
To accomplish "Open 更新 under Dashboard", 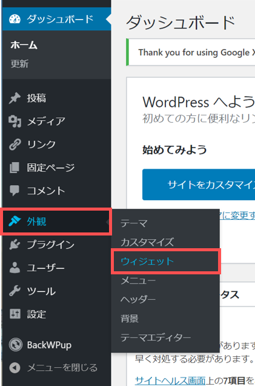I will click(x=19, y=64).
